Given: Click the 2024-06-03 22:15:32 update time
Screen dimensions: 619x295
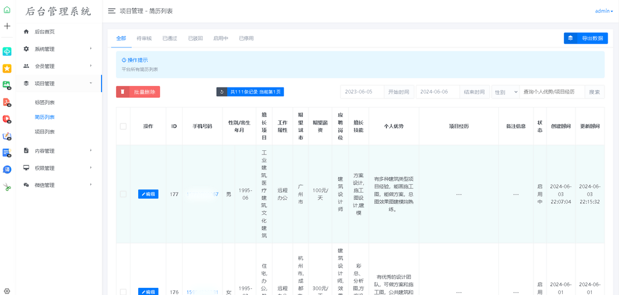Looking at the screenshot, I should (590, 194).
